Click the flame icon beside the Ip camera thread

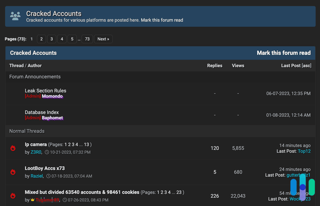pyautogui.click(x=13, y=148)
